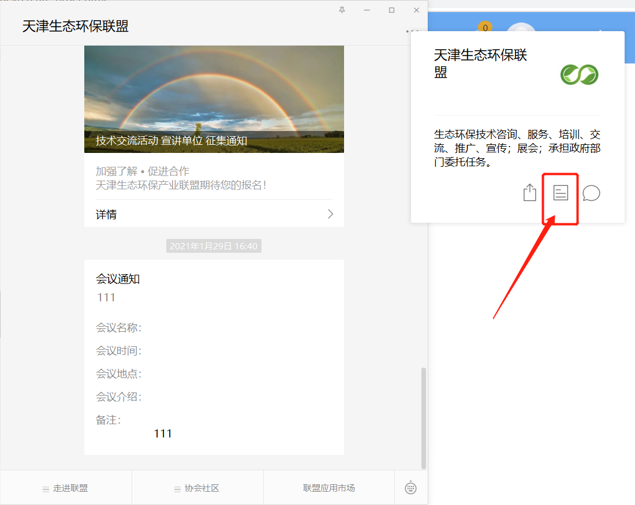Minimize the chat window

point(367,10)
